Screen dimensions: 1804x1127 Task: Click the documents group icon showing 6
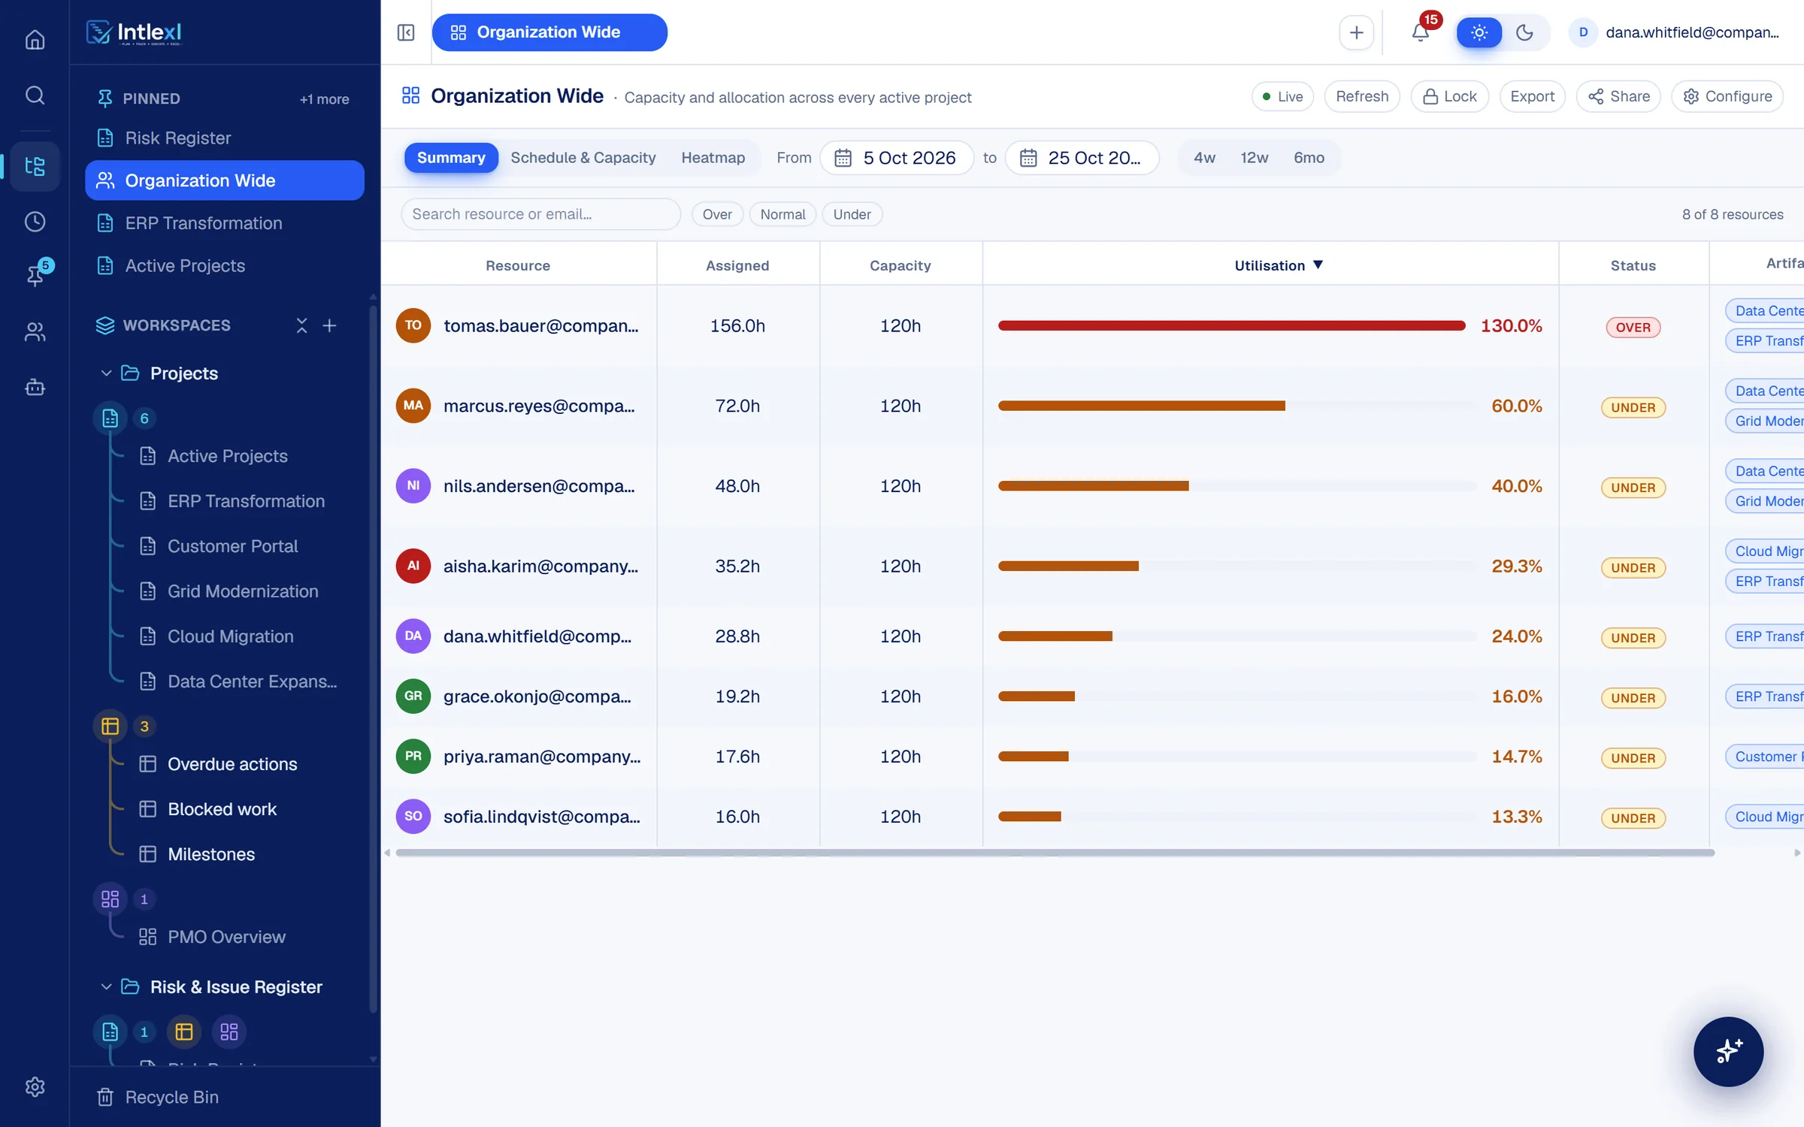pyautogui.click(x=110, y=418)
